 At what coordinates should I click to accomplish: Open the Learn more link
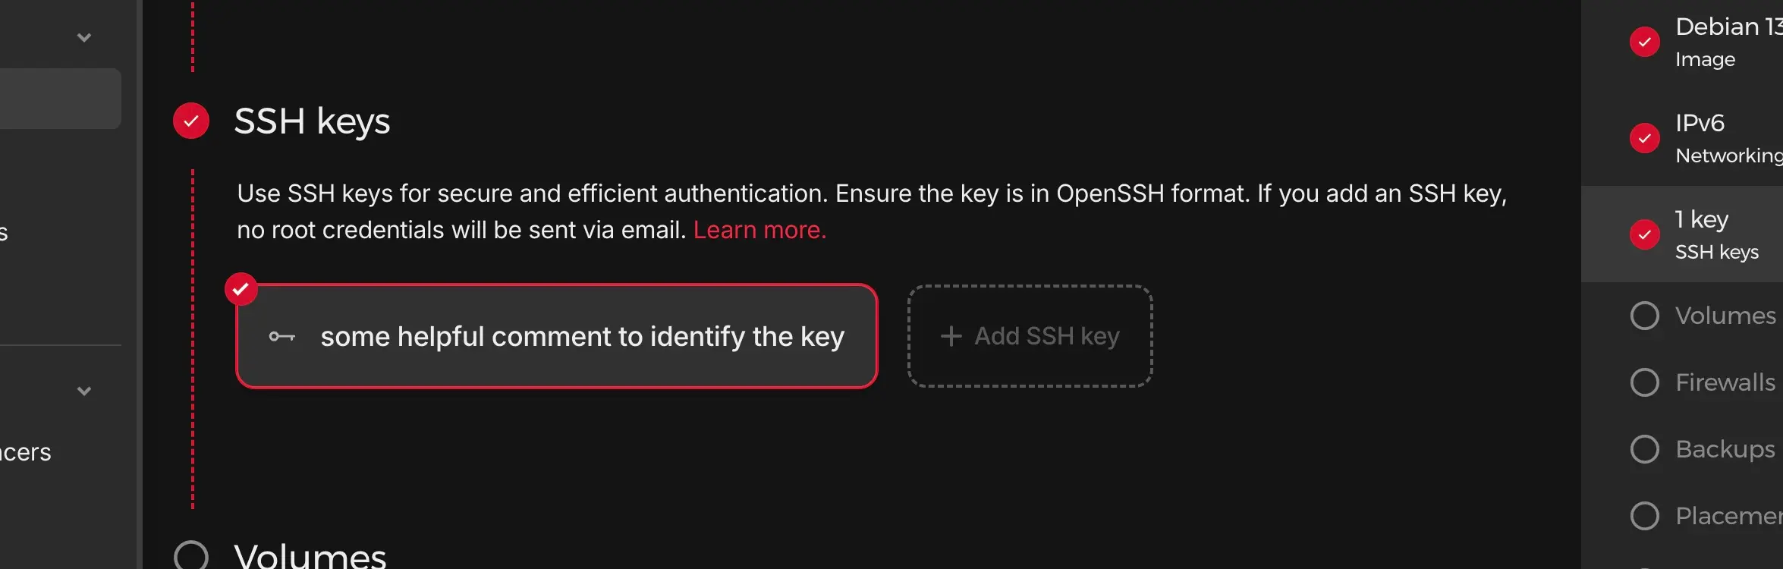[x=759, y=229]
